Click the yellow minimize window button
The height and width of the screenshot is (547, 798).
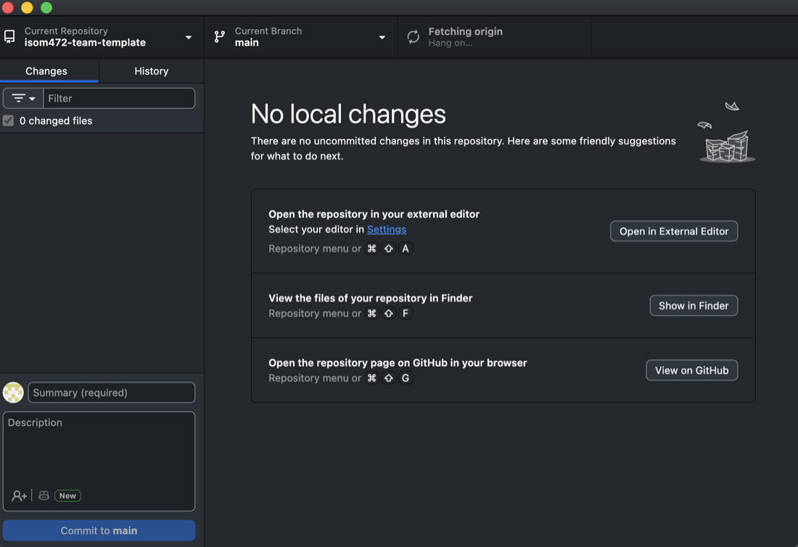(27, 7)
